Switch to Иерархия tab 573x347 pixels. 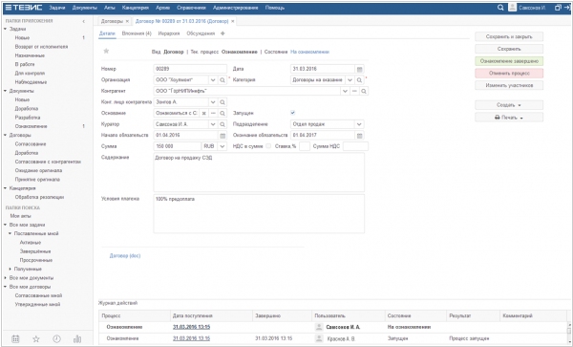[169, 33]
